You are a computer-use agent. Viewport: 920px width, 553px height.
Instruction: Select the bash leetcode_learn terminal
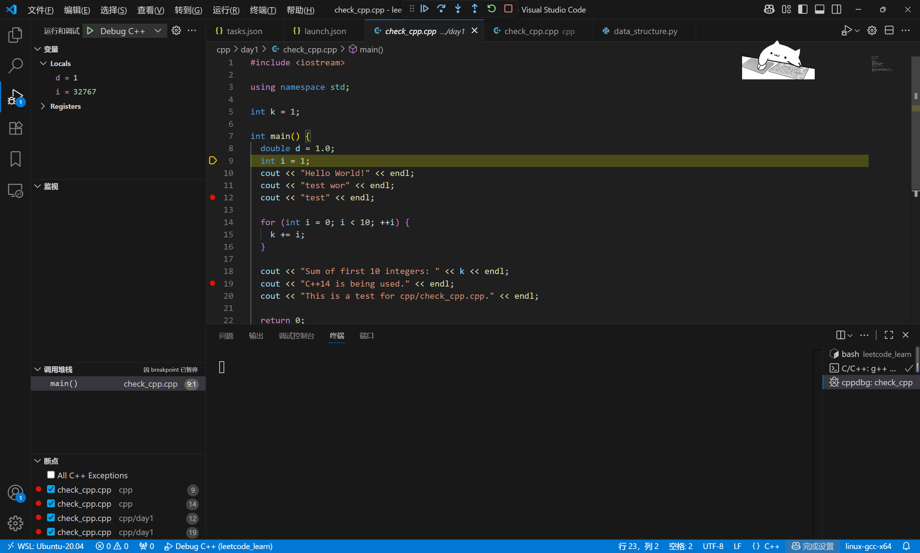coord(870,354)
